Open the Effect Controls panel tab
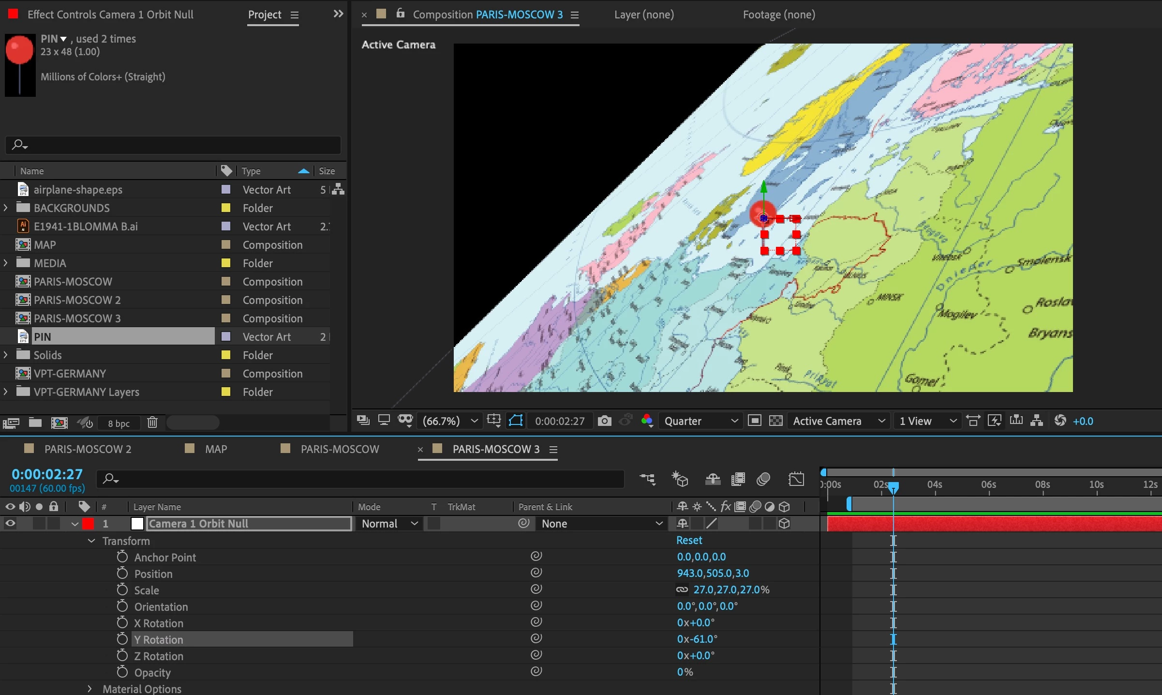Image resolution: width=1162 pixels, height=695 pixels. (x=110, y=15)
